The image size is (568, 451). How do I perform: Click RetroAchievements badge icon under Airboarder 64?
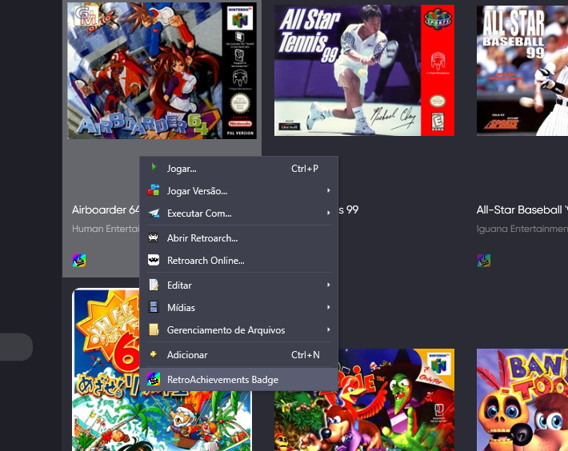pos(79,260)
